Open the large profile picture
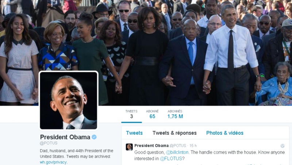Viewport: 292px width, 165px height. pos(69,100)
